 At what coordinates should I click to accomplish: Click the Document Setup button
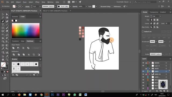tap(105, 6)
